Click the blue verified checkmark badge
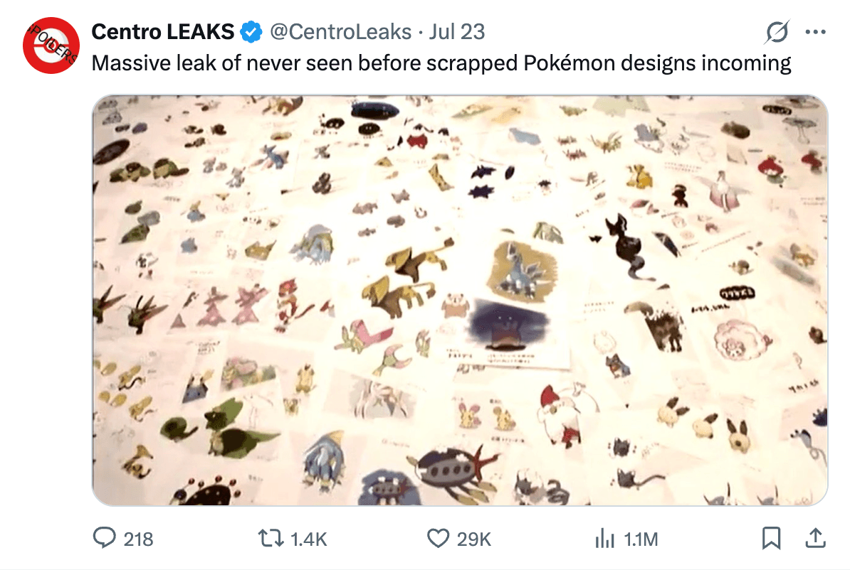The image size is (850, 570). pos(251,32)
